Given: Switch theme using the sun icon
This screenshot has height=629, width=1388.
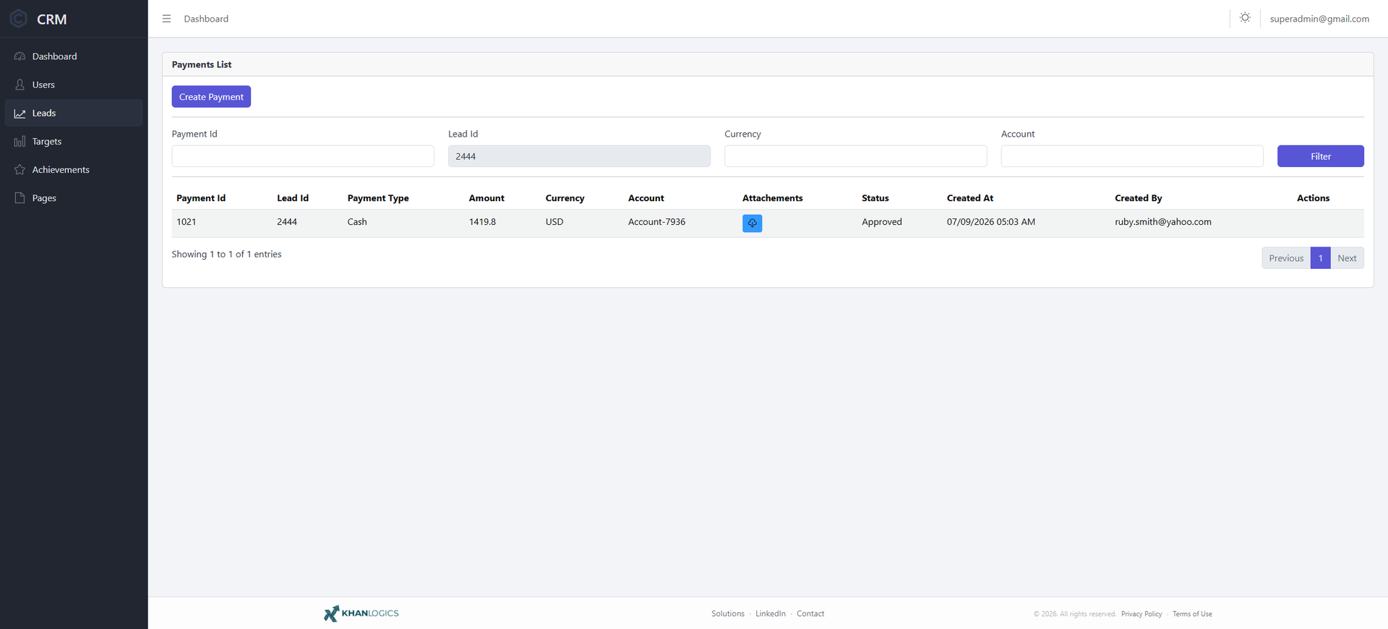Looking at the screenshot, I should point(1245,18).
